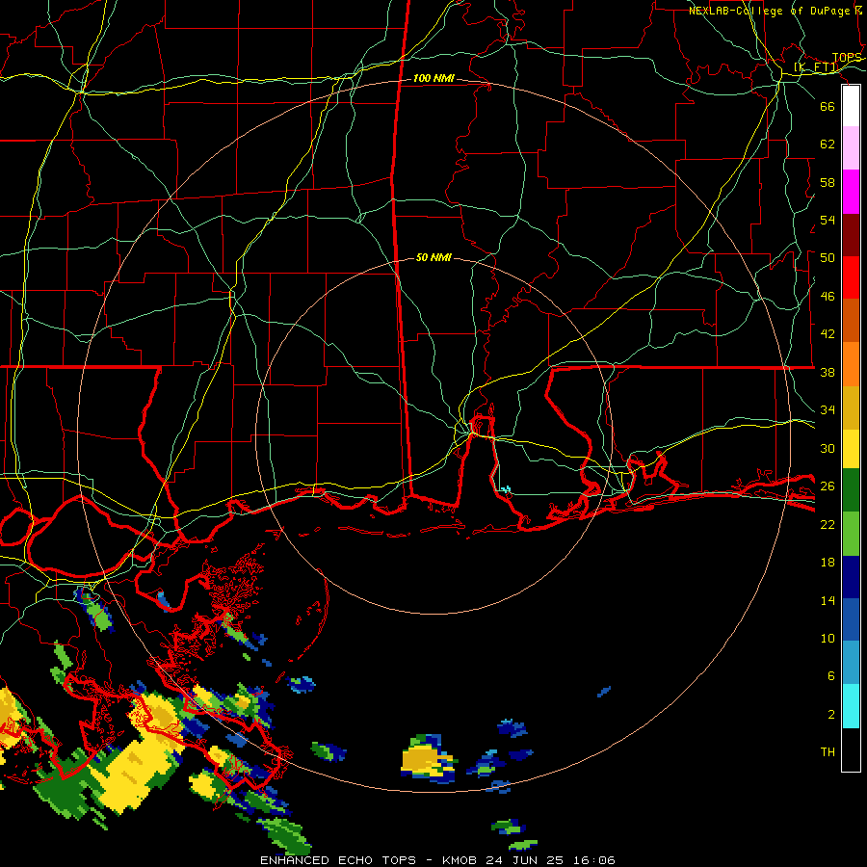Select the dark green legend swatch
This screenshot has width=867, height=867.
[x=851, y=490]
